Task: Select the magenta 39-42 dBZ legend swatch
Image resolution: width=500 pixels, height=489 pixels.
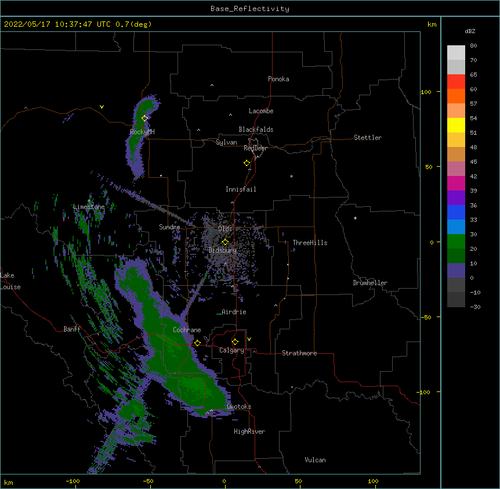Action: coord(456,183)
